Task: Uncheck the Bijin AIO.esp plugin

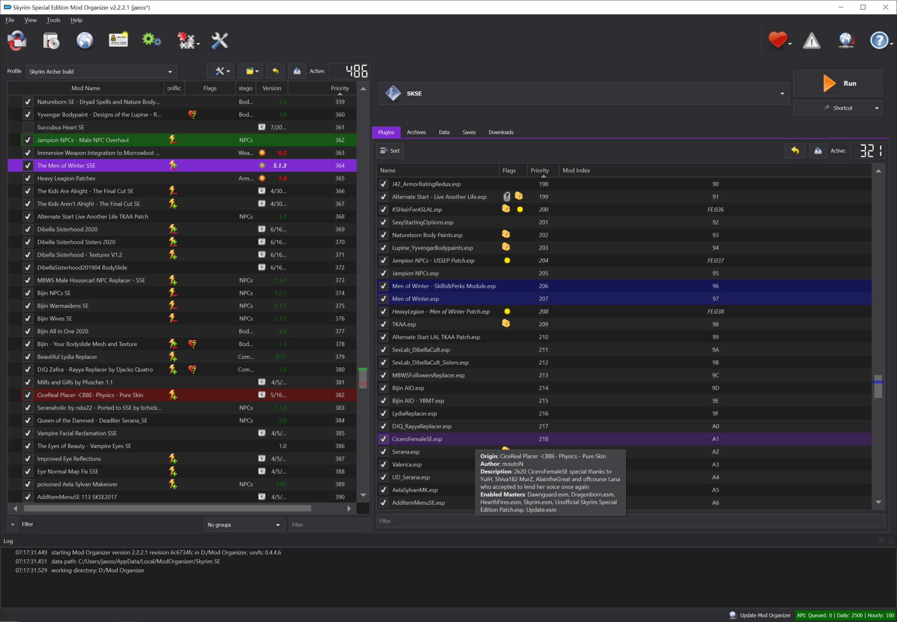Action: [x=384, y=388]
